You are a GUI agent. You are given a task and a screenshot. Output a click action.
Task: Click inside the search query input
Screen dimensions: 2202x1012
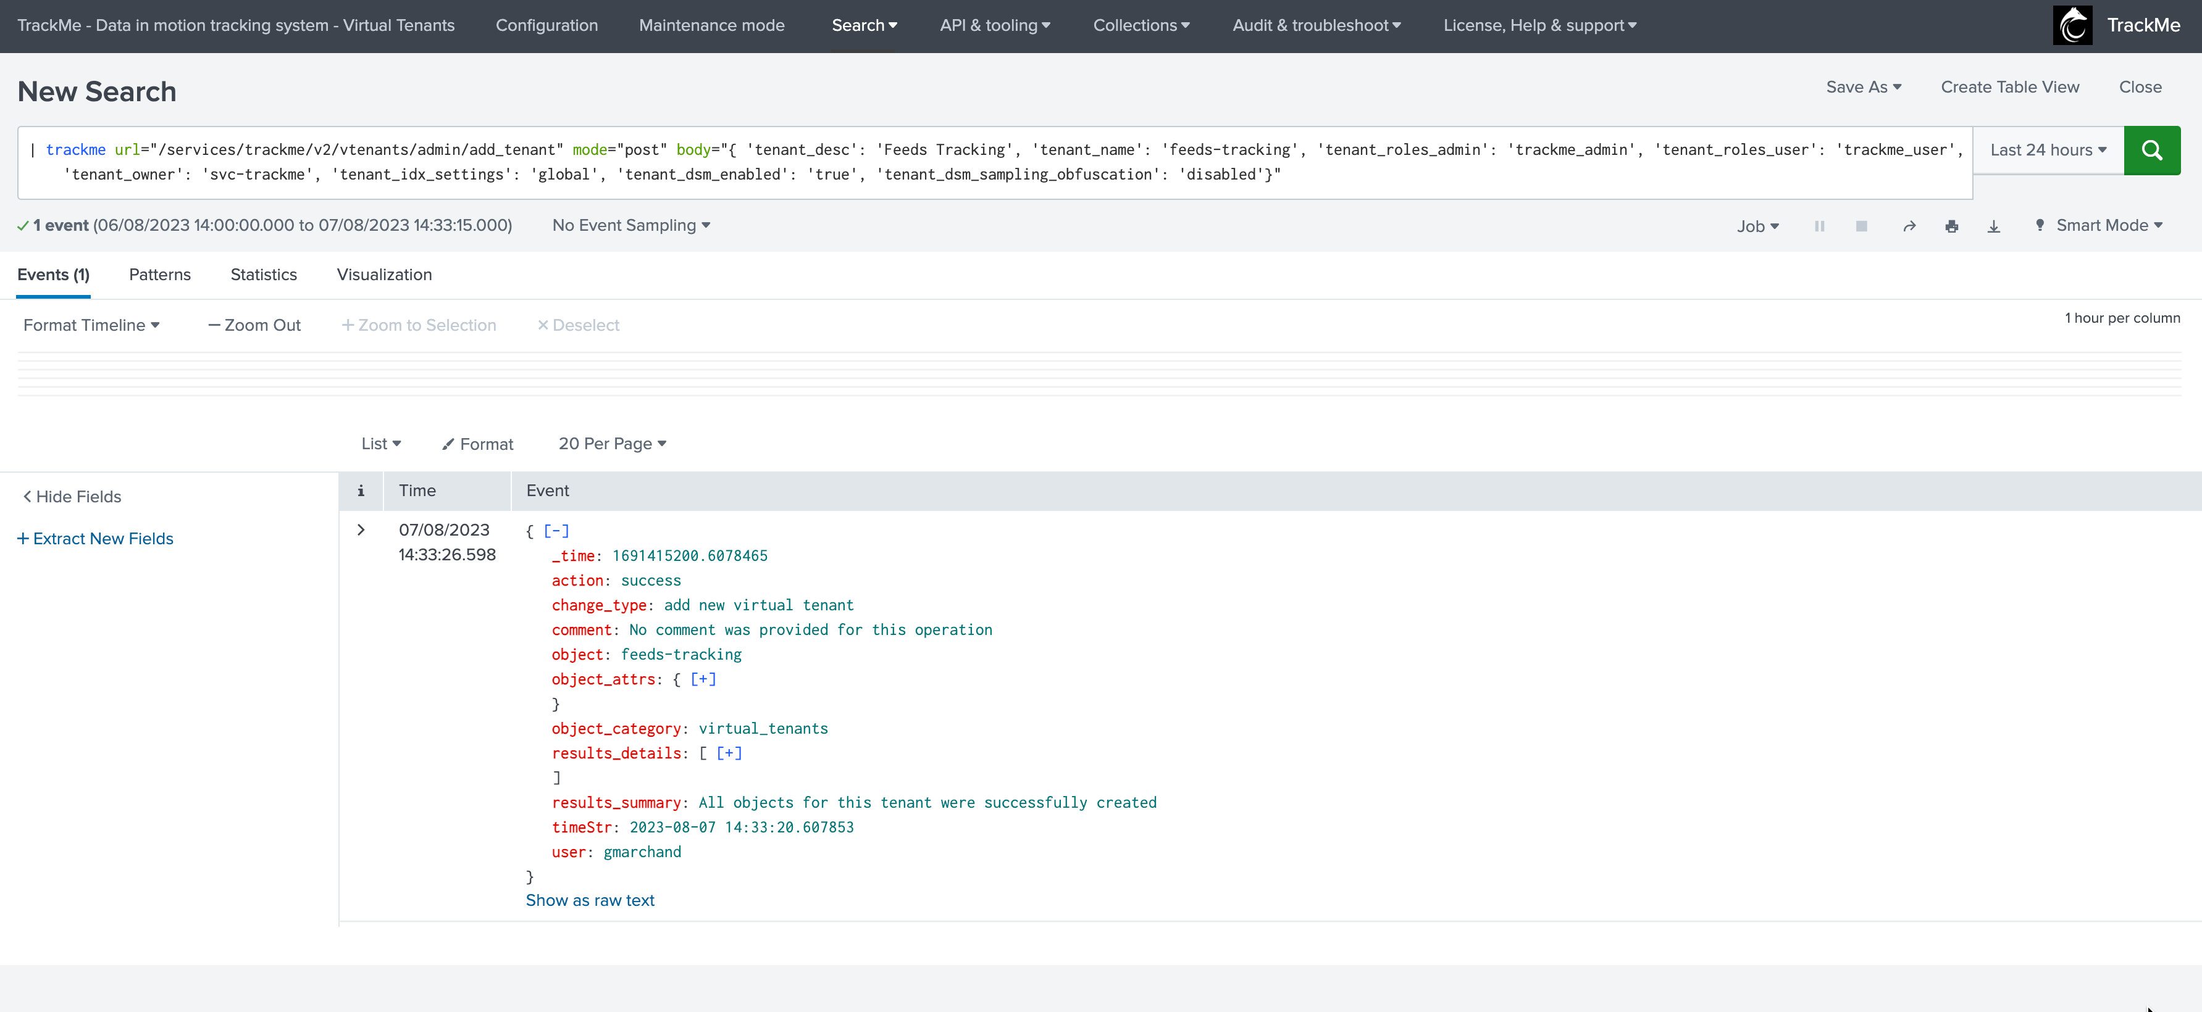pos(995,162)
